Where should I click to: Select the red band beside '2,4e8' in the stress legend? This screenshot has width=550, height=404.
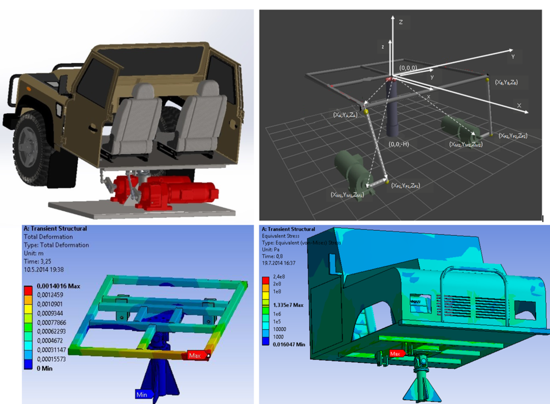265,280
